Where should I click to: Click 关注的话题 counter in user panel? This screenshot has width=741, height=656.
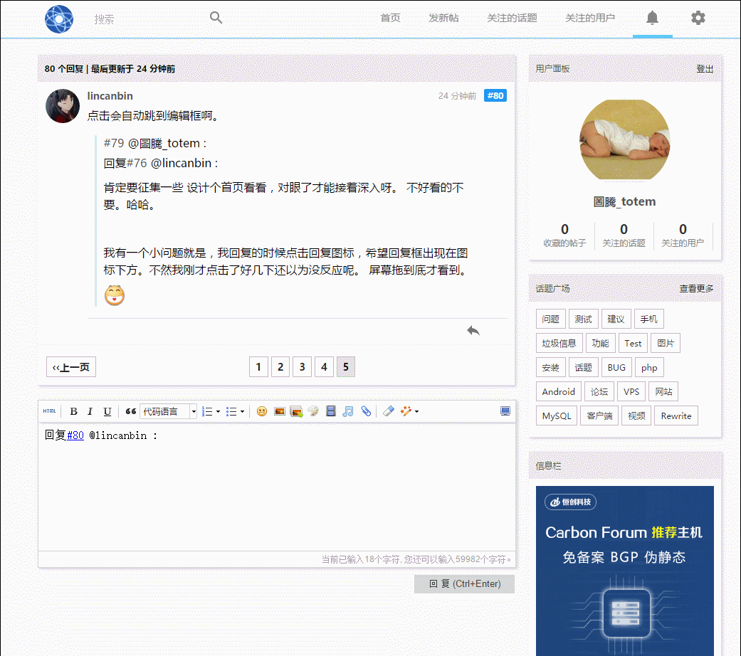[x=624, y=236]
